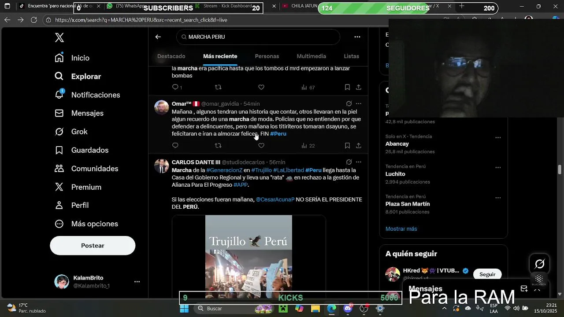Switch to Destacado tab

click(171, 56)
